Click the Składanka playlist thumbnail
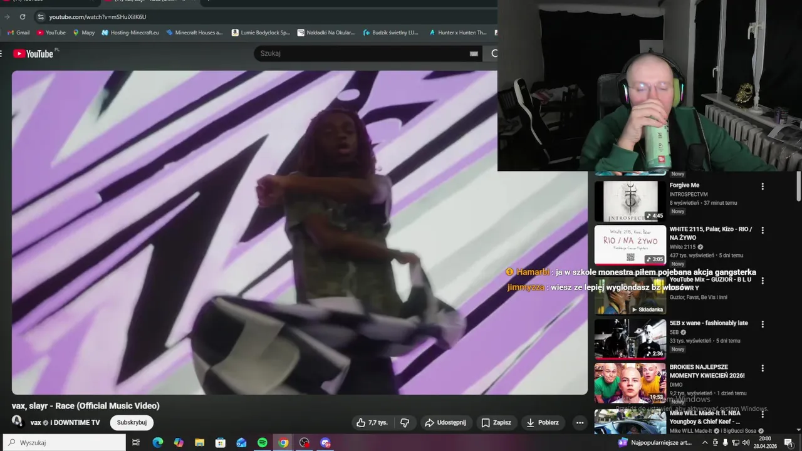This screenshot has height=451, width=802. pos(630,296)
